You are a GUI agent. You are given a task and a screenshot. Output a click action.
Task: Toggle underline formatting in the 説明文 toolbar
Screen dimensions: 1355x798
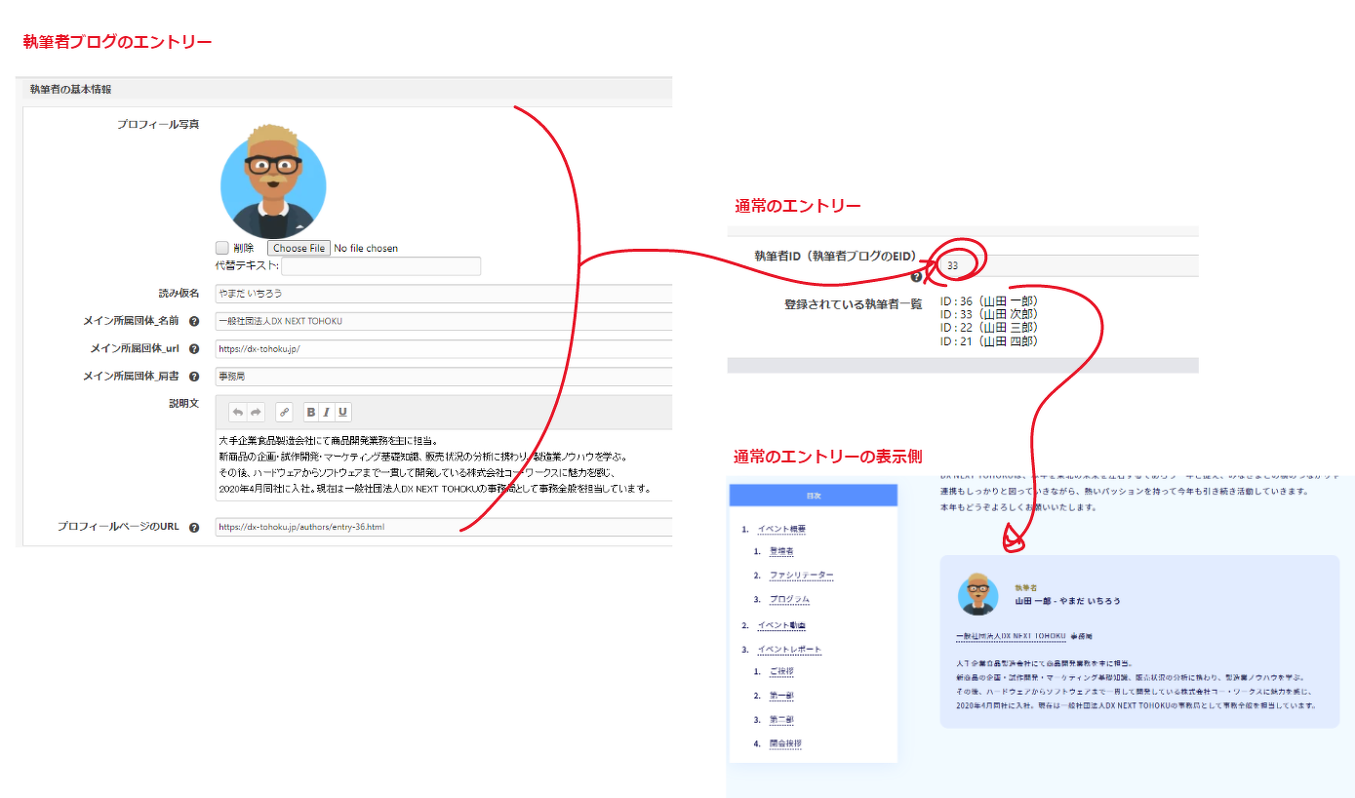pos(342,412)
